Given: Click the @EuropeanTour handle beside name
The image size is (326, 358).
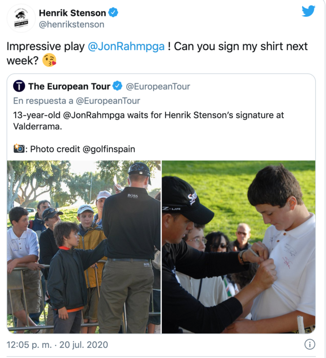Looking at the screenshot, I should (158, 86).
